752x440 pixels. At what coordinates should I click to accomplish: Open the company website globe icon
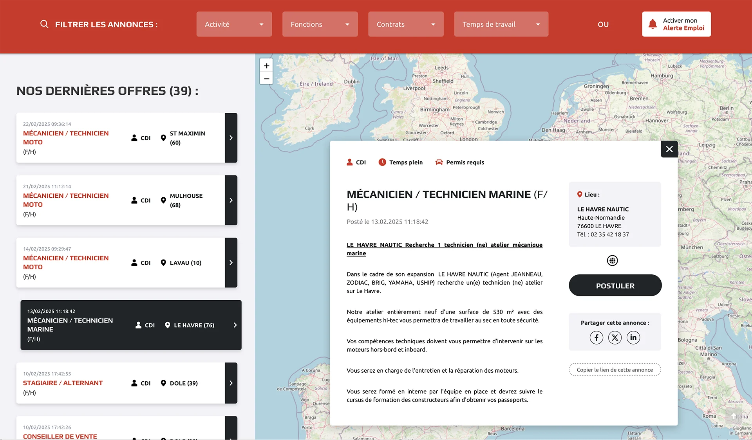612,261
